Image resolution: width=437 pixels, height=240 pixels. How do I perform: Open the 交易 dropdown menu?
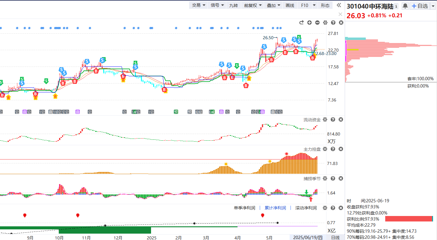(x=199, y=5)
